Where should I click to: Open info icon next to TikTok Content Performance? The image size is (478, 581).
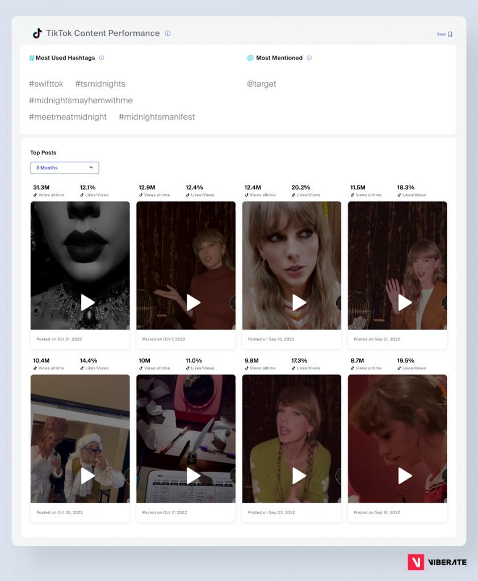pyautogui.click(x=167, y=33)
